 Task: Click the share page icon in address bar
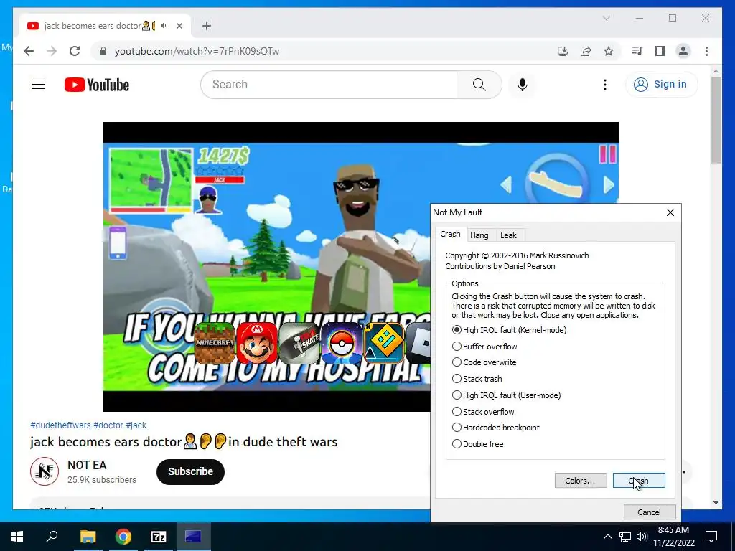[x=586, y=51]
